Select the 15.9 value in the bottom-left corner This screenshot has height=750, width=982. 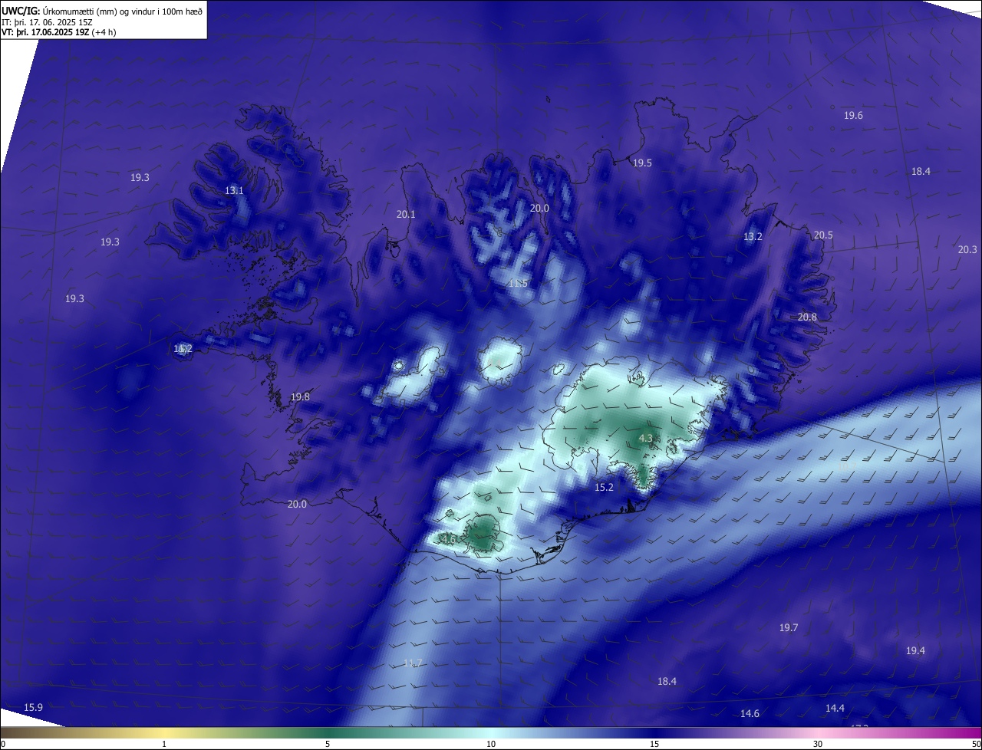pos(33,707)
